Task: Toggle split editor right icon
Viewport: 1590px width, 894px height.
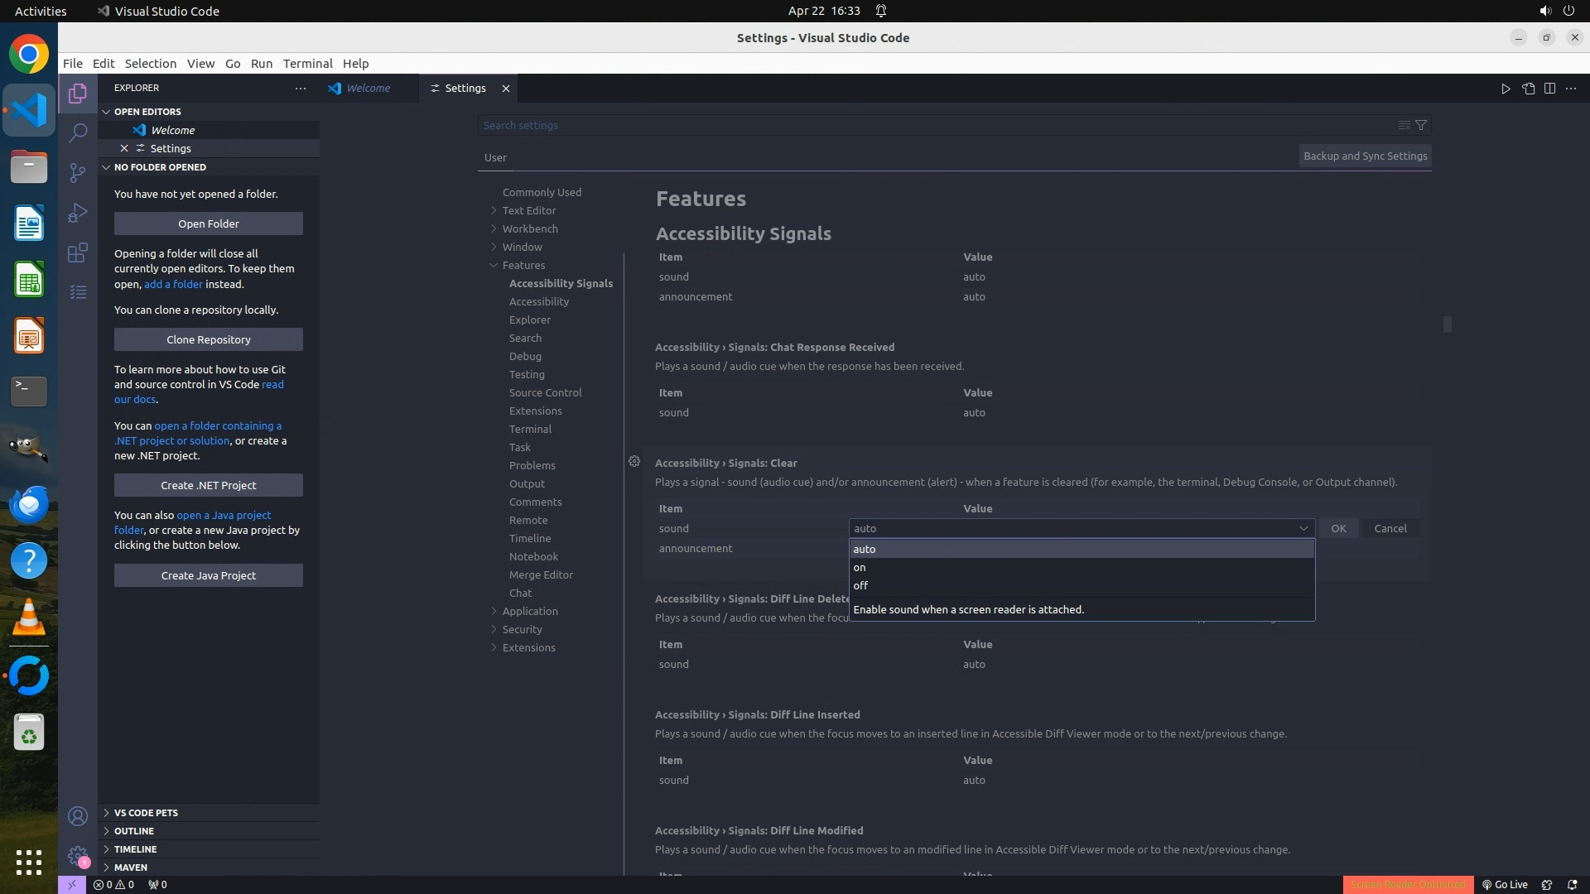Action: pos(1549,89)
